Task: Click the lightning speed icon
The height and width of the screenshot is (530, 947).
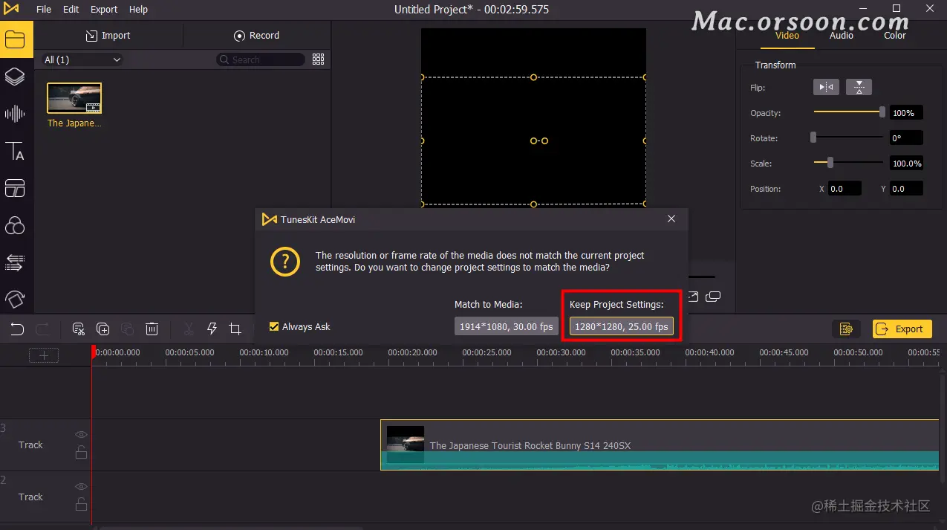Action: click(x=212, y=329)
